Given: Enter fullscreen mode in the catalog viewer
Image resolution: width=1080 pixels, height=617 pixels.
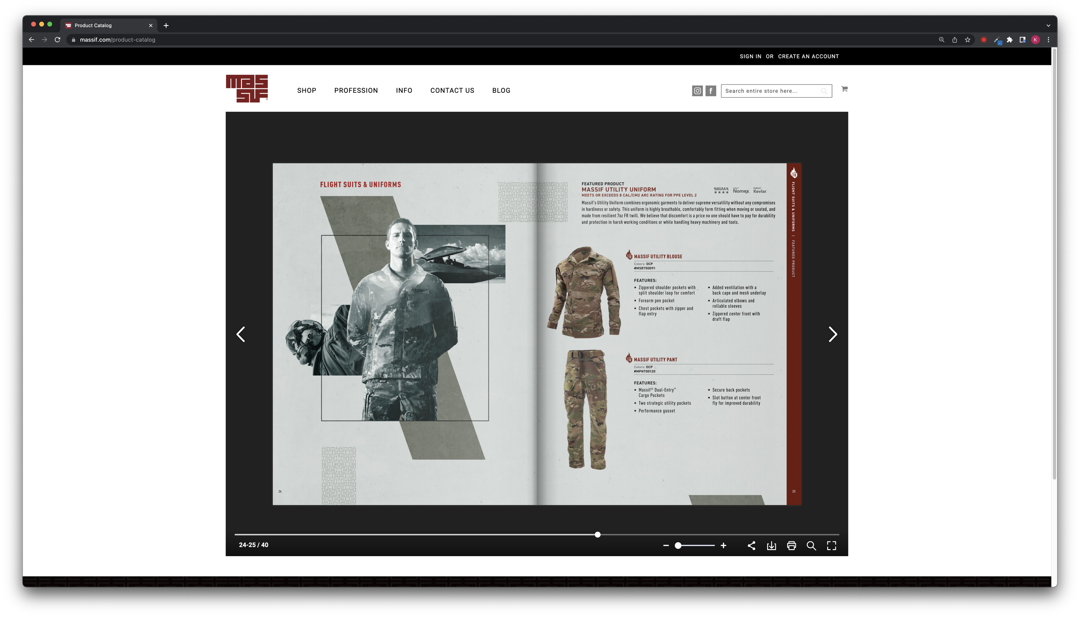Looking at the screenshot, I should click(x=832, y=546).
